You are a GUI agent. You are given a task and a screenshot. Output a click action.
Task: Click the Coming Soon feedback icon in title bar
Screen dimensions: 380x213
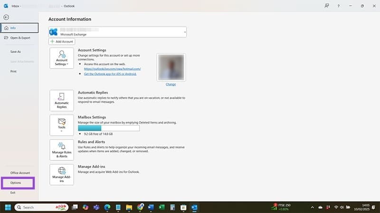(x=327, y=6)
